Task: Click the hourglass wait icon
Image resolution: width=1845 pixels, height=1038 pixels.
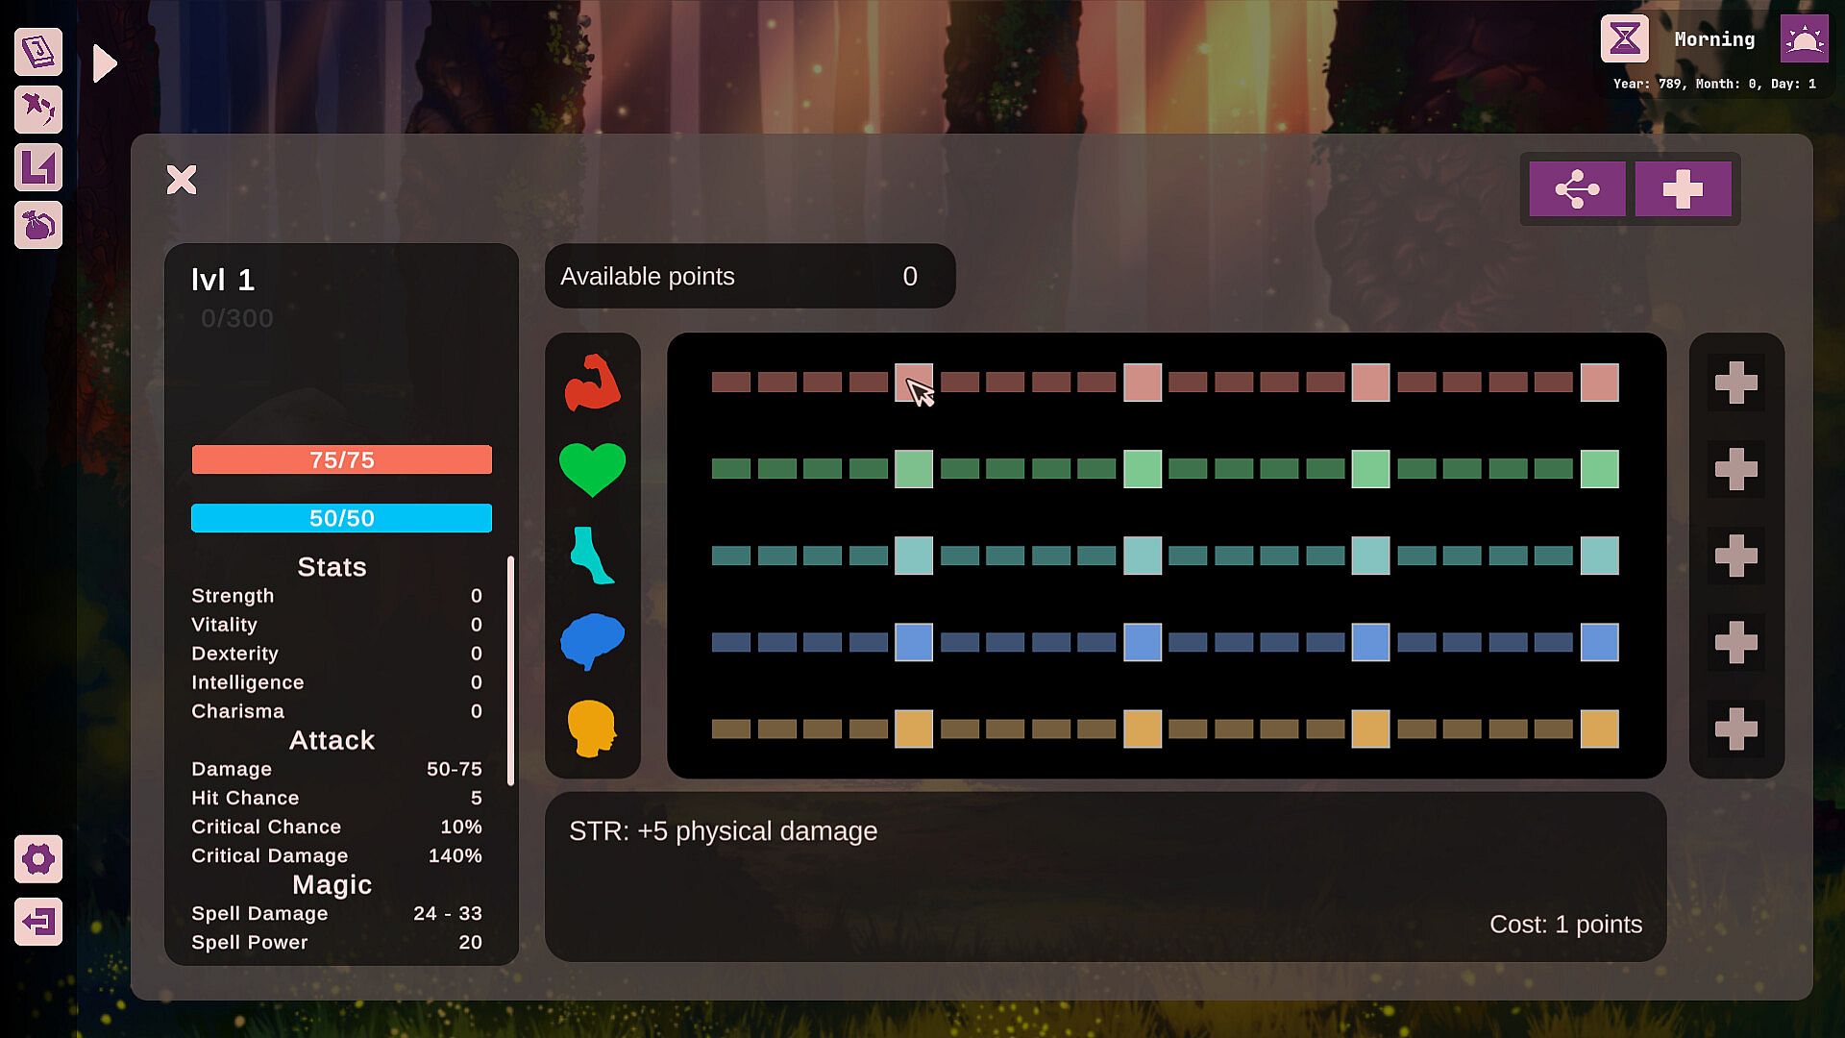Action: tap(1624, 38)
